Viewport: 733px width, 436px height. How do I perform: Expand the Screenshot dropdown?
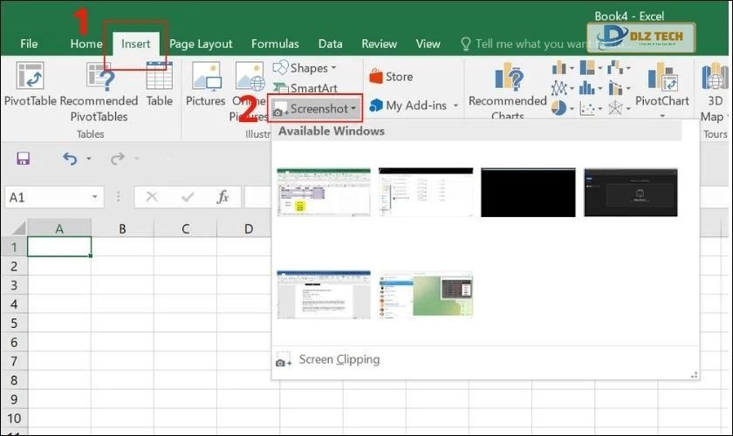316,109
